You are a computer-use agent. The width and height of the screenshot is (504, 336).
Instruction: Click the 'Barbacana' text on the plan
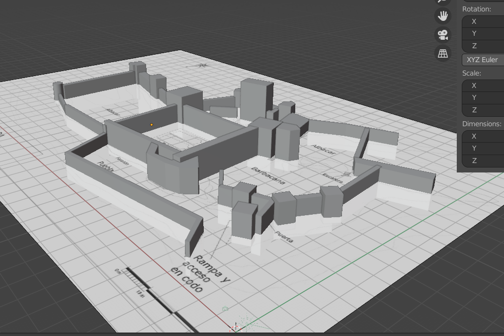(x=268, y=176)
